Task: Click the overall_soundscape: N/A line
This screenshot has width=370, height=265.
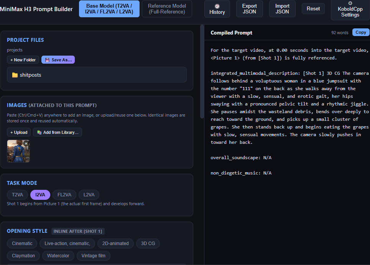Action: (241, 158)
